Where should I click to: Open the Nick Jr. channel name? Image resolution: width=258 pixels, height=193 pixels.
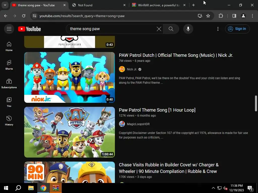(132, 69)
